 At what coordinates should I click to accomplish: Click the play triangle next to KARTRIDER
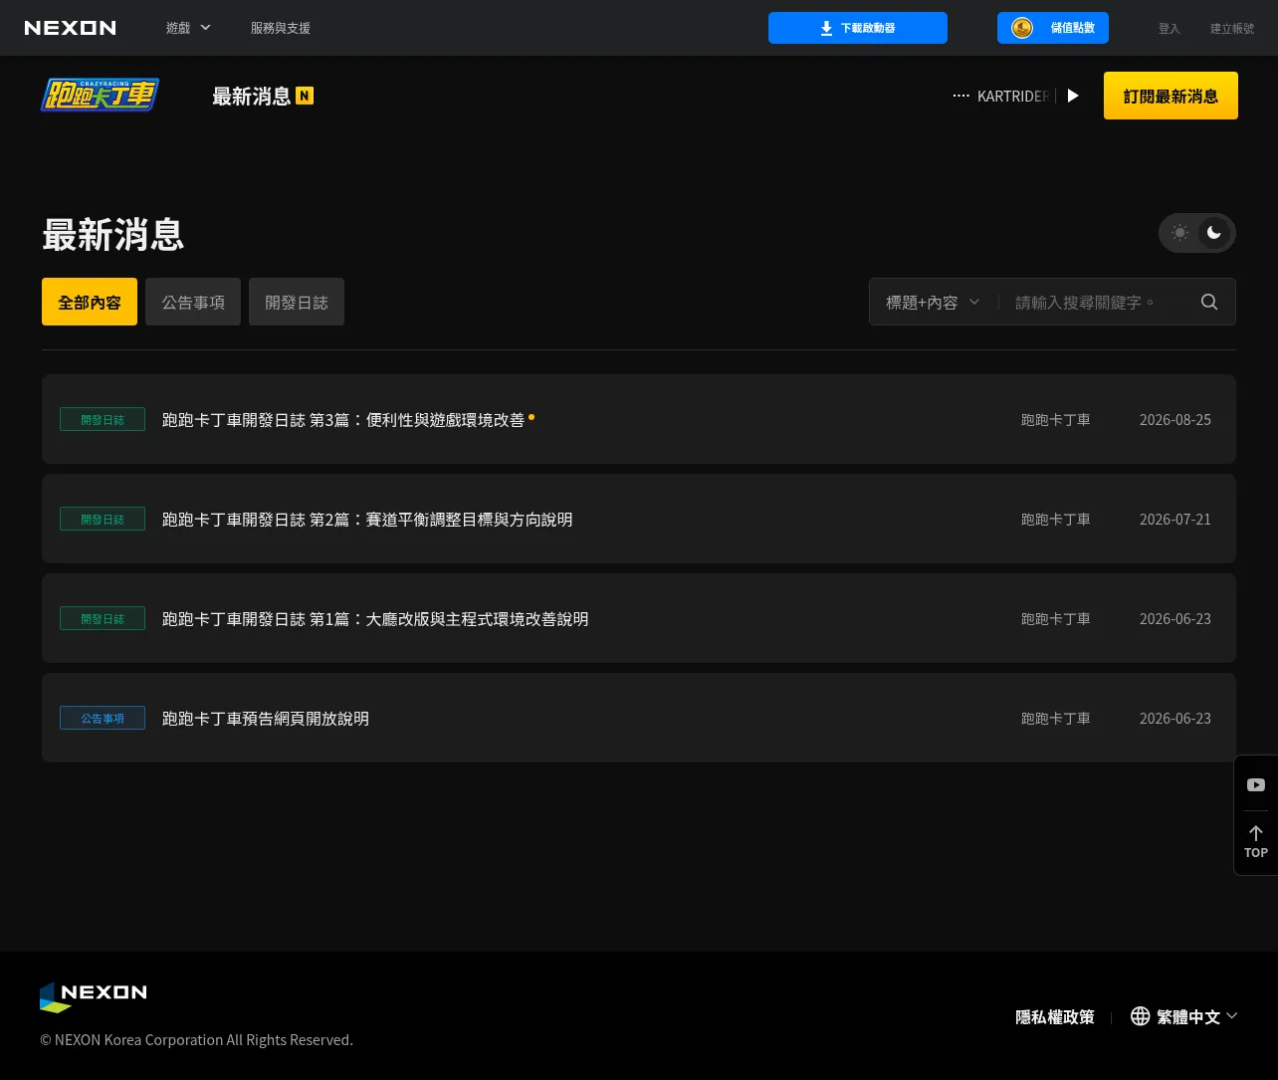1073,96
